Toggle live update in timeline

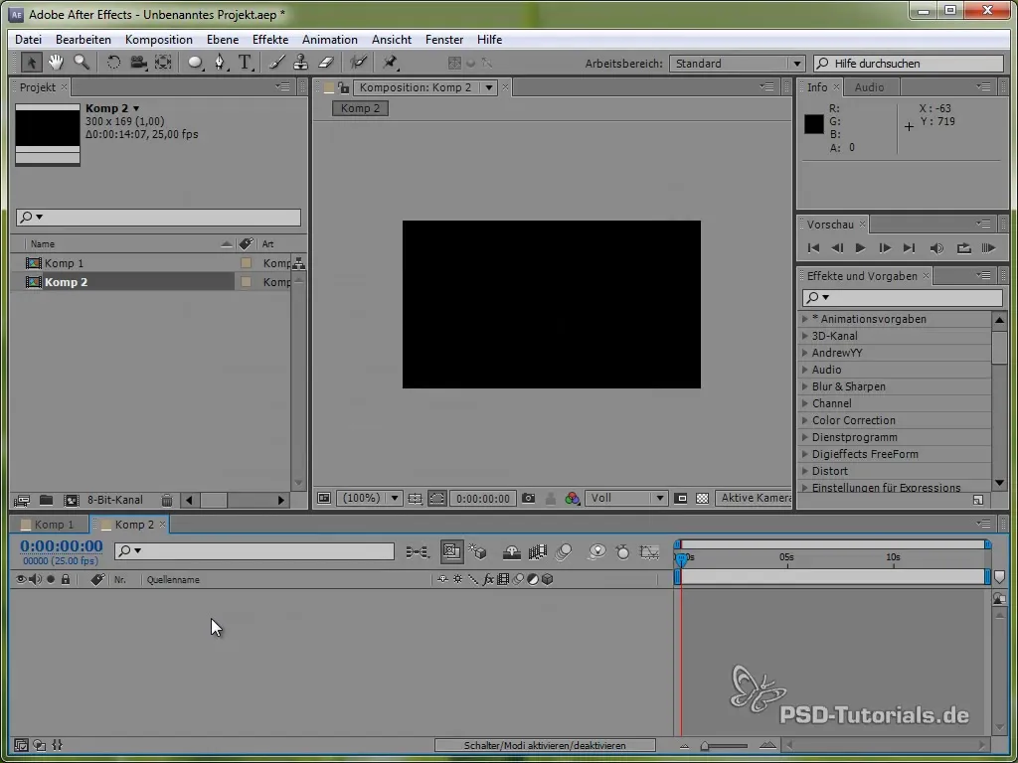(452, 552)
